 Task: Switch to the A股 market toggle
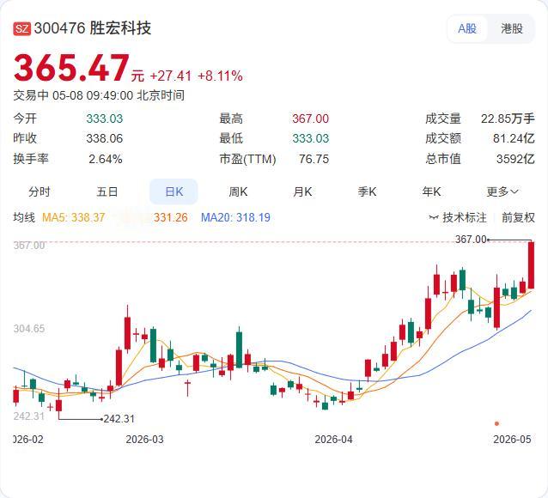tap(467, 28)
